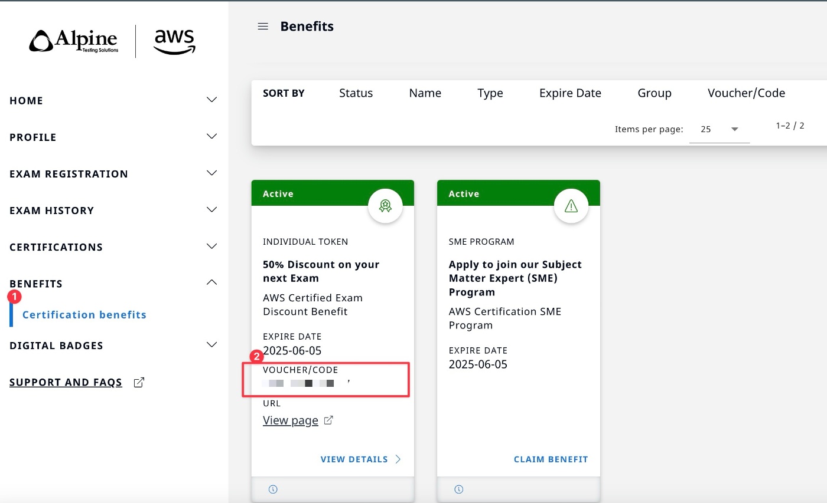Expand the HOME menu section
Viewport: 827px width, 503px height.
[212, 100]
